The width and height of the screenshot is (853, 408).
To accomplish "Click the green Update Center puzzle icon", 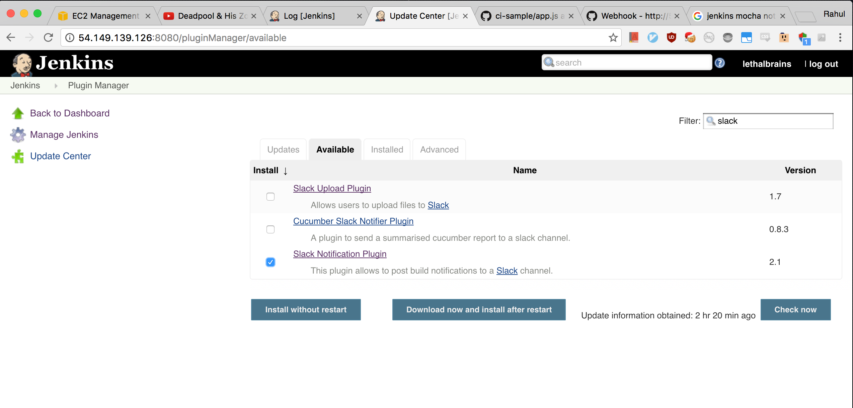I will pyautogui.click(x=18, y=156).
